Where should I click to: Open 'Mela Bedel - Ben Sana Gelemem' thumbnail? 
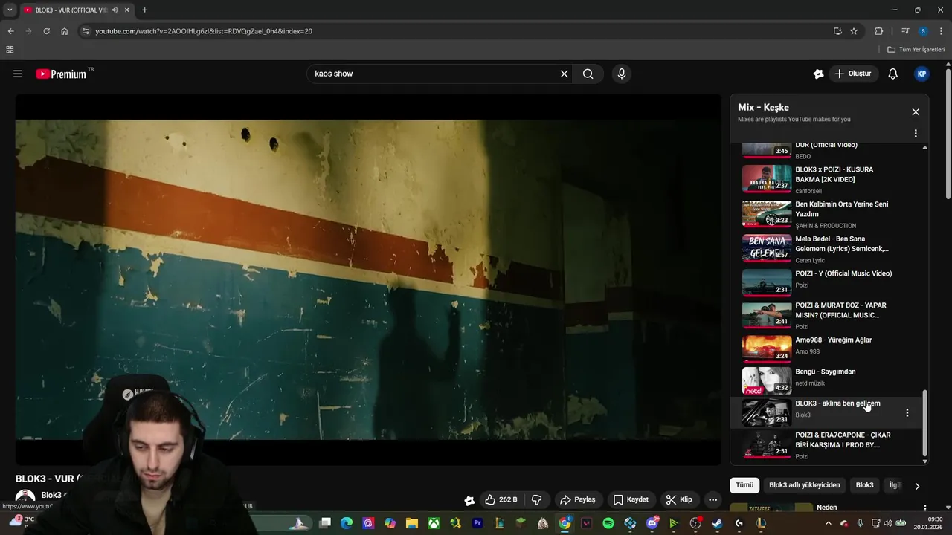767,248
